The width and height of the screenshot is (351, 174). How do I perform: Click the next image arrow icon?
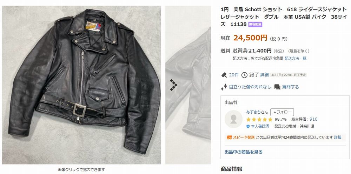click(x=173, y=85)
